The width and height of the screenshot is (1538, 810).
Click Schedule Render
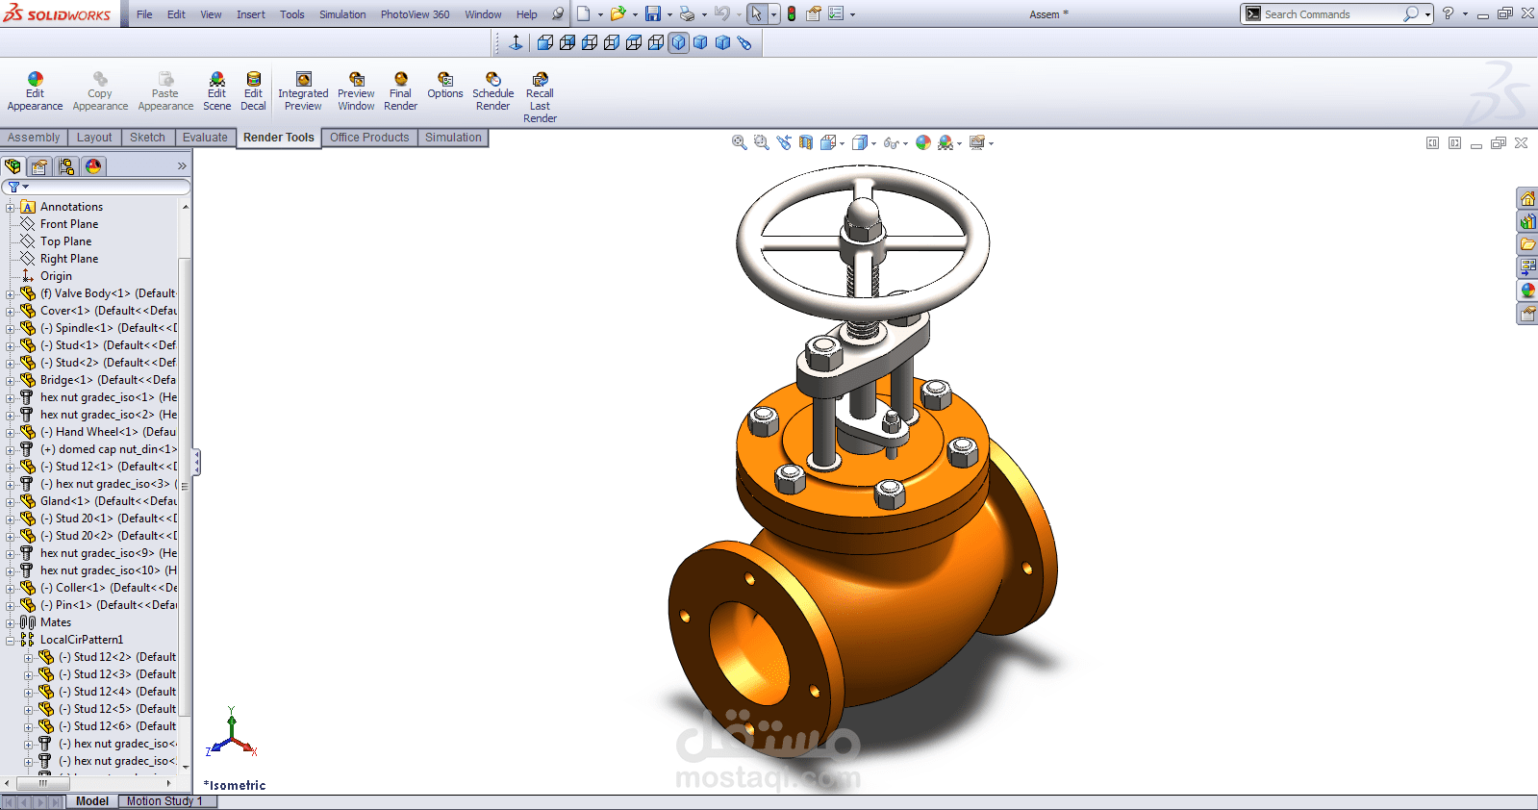pos(492,91)
